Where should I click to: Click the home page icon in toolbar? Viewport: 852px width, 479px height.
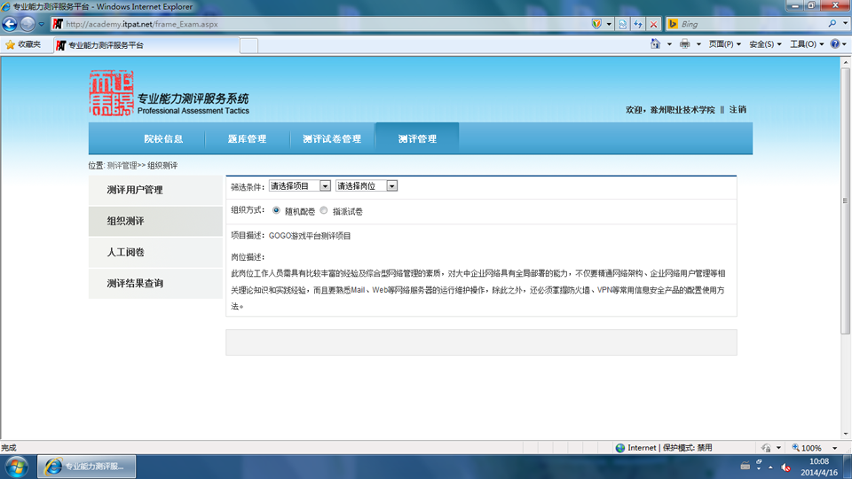coord(655,44)
